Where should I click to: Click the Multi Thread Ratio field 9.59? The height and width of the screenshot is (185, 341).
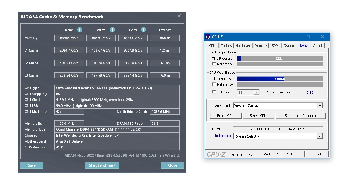coord(310,92)
